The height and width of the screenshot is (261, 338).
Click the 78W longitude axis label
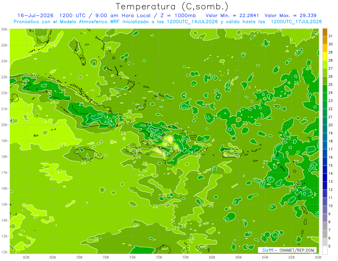point(79,257)
